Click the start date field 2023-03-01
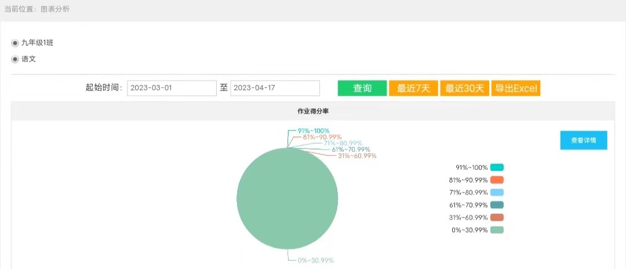Image resolution: width=626 pixels, height=269 pixels. pyautogui.click(x=172, y=88)
